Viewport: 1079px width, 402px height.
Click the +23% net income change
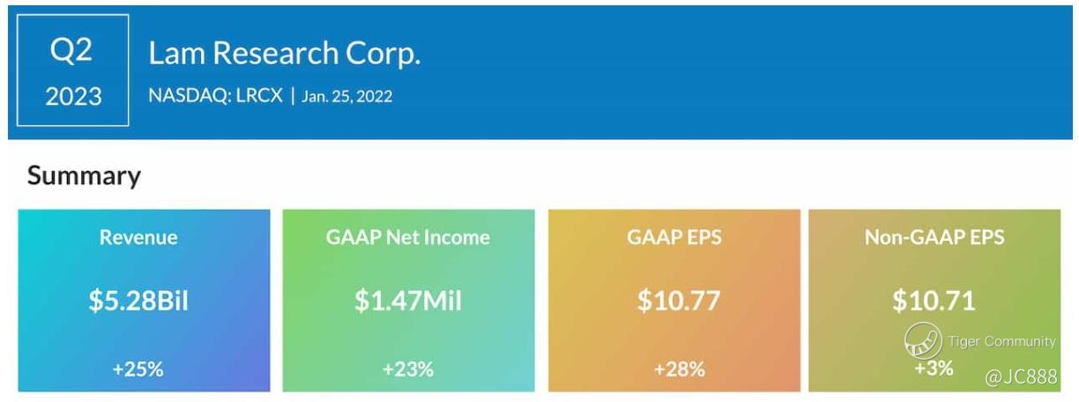point(408,368)
